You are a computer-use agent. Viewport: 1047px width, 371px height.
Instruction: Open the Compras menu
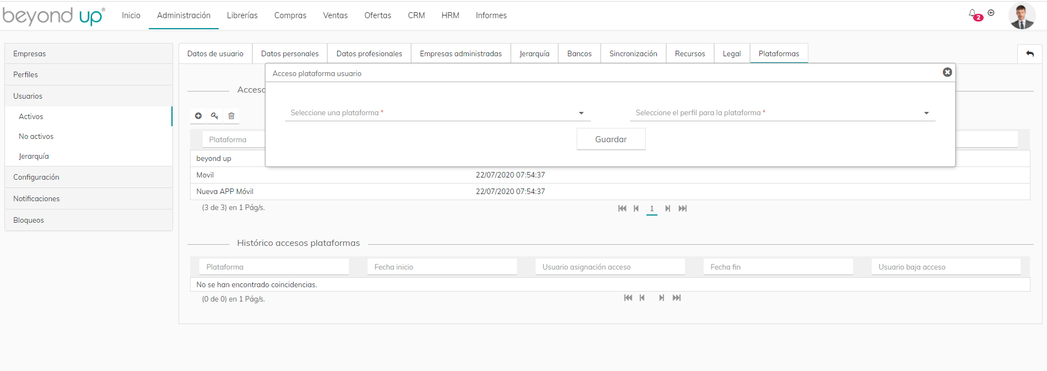click(290, 15)
